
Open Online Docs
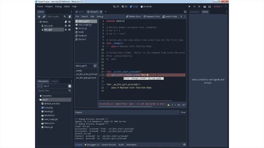pos(134,16)
